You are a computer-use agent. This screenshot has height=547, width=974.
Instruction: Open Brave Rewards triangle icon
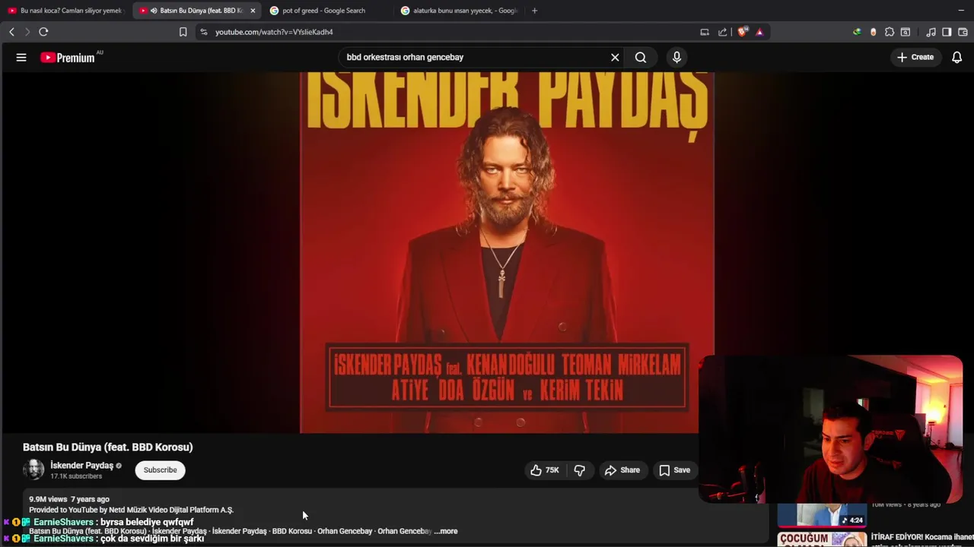tap(759, 32)
